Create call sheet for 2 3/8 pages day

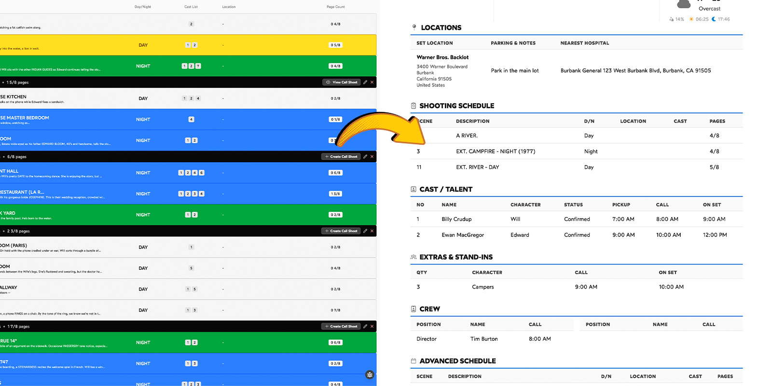(341, 231)
